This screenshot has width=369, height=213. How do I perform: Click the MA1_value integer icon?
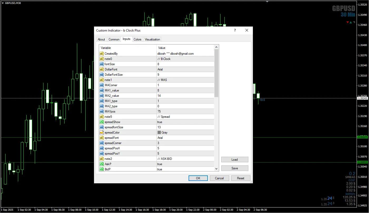pos(101,90)
